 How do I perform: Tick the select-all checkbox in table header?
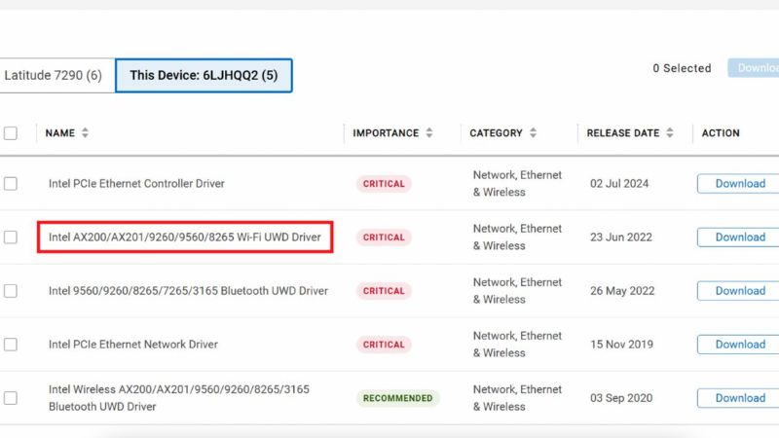11,133
